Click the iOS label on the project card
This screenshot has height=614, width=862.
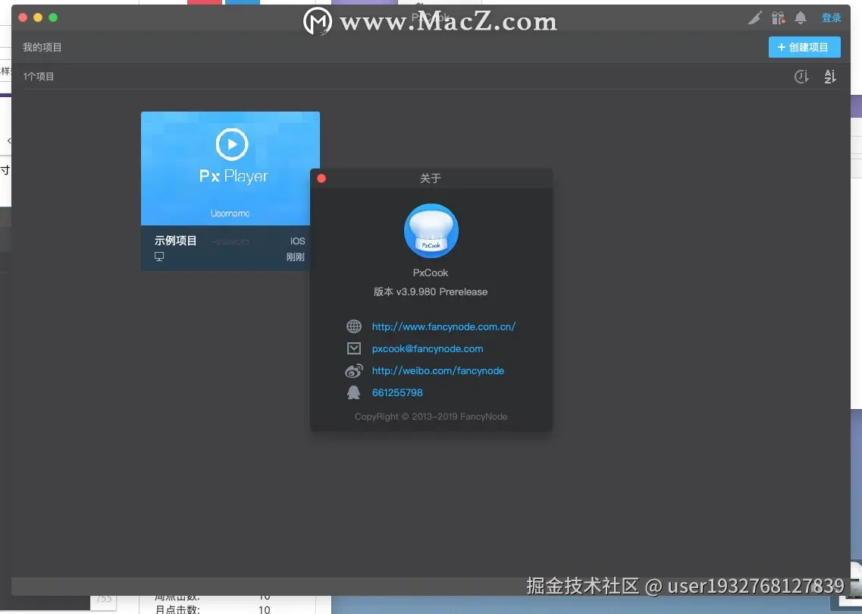point(297,241)
